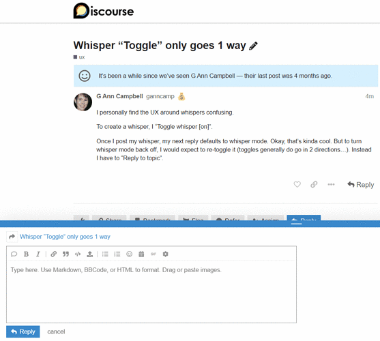This screenshot has width=380, height=341.
Task: Click the Bold formatting icon
Action: click(26, 254)
